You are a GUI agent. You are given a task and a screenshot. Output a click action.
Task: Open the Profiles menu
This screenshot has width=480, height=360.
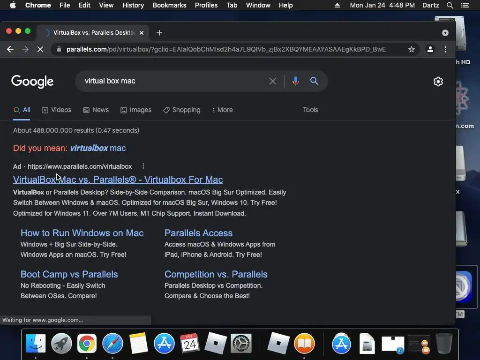point(206,5)
